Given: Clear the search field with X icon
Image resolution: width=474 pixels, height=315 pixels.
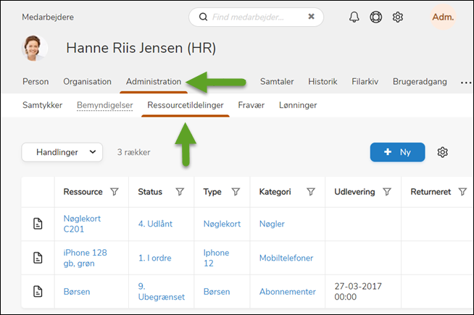Looking at the screenshot, I should point(311,17).
